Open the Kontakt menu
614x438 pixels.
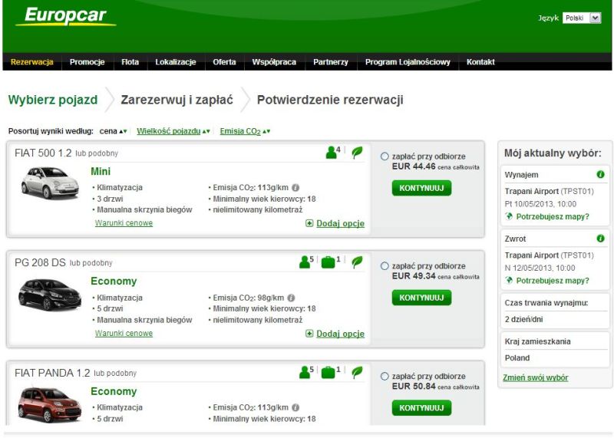coord(480,62)
